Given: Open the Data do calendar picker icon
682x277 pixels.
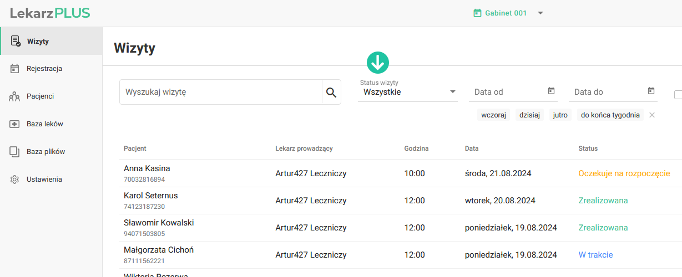Looking at the screenshot, I should click(651, 91).
